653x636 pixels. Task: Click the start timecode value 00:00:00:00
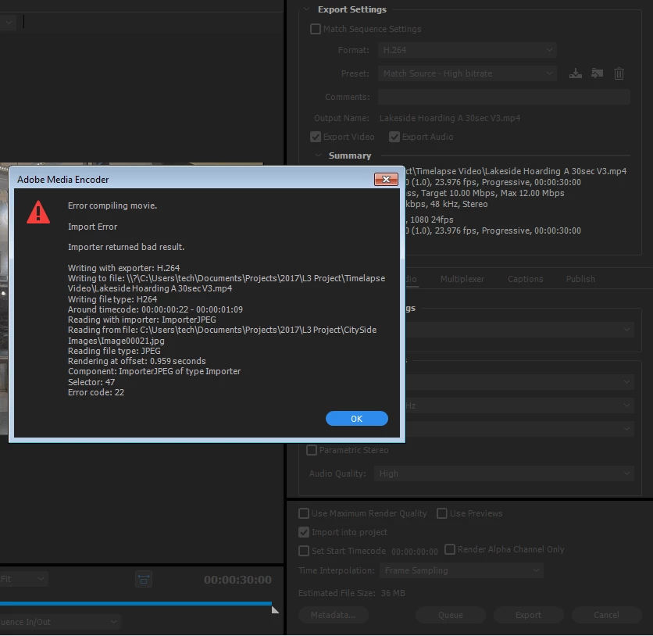(414, 552)
